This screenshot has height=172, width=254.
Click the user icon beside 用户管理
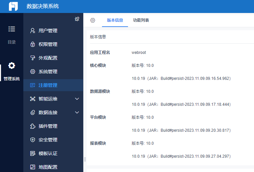click(33, 31)
